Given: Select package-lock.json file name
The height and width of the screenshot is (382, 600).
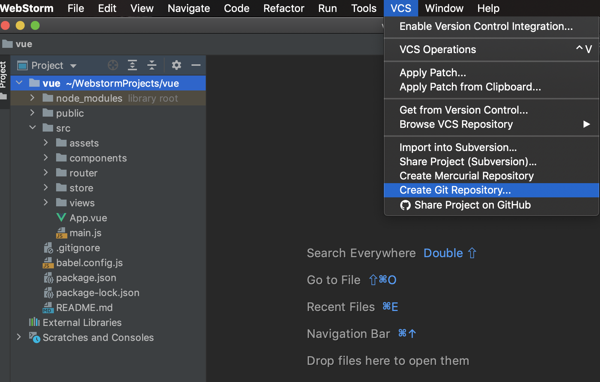Looking at the screenshot, I should (98, 293).
